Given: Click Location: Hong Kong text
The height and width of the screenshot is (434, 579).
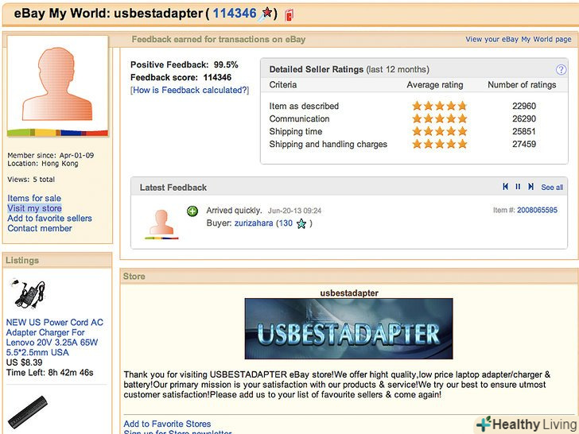Looking at the screenshot, I should [43, 164].
